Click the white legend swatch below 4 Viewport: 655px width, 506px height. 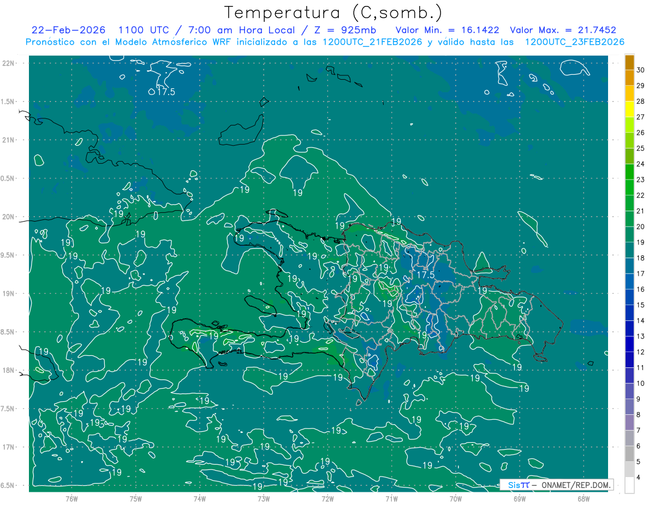(x=629, y=485)
